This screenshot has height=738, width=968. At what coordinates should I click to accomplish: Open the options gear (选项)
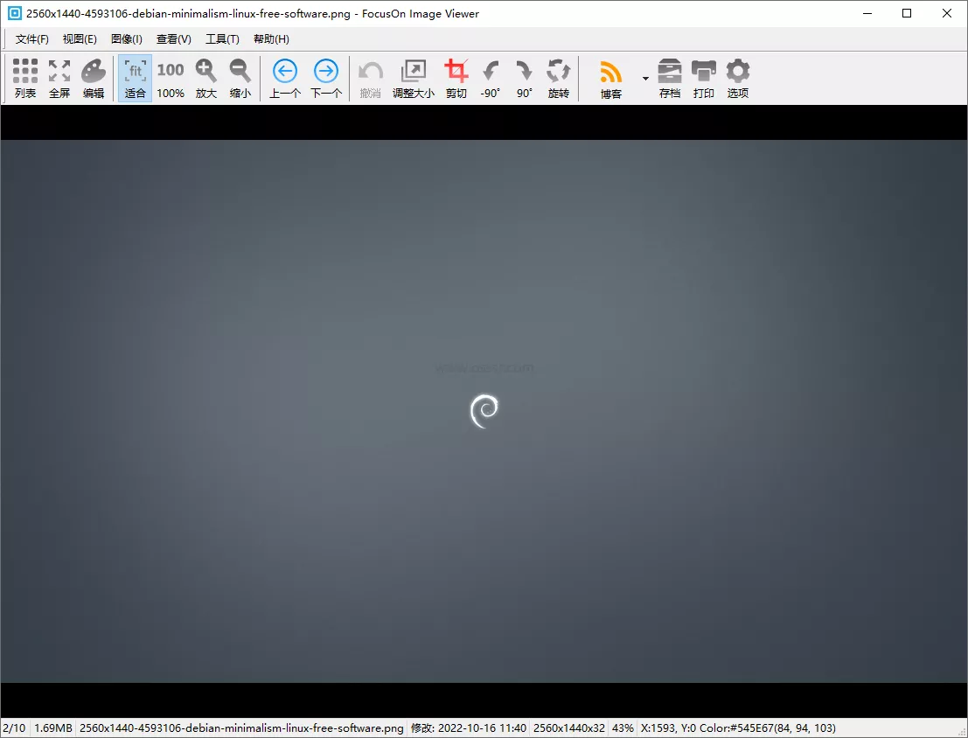(738, 79)
